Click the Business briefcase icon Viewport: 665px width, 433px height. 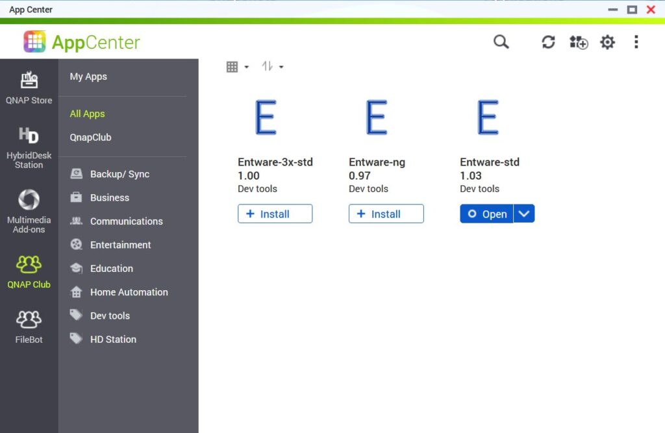click(x=77, y=197)
